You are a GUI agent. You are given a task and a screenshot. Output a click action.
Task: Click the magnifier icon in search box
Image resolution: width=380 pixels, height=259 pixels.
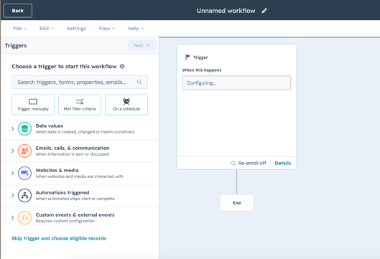click(x=139, y=82)
